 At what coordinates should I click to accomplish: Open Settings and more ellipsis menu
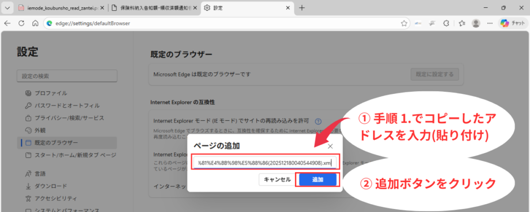tap(490, 23)
